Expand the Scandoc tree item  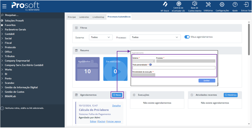tap(2, 83)
